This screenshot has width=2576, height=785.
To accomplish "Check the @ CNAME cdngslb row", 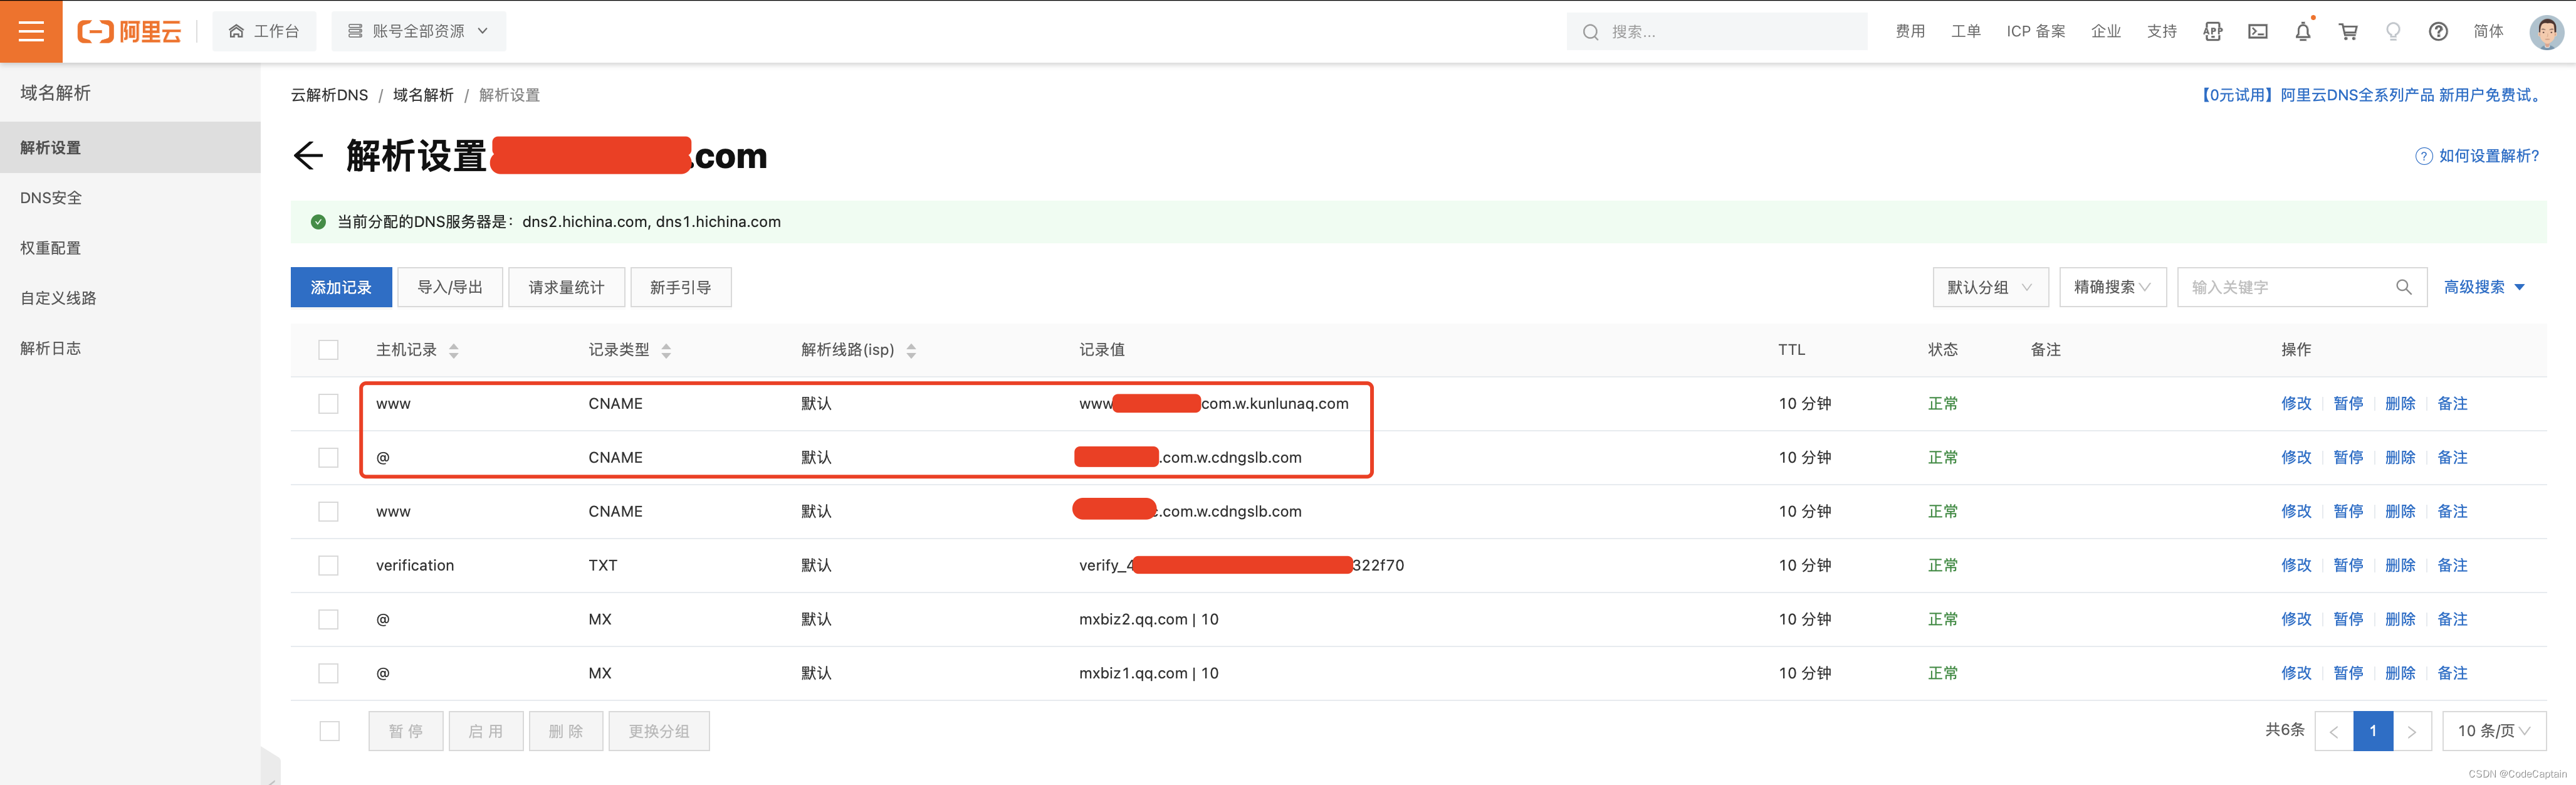I will [x=328, y=458].
